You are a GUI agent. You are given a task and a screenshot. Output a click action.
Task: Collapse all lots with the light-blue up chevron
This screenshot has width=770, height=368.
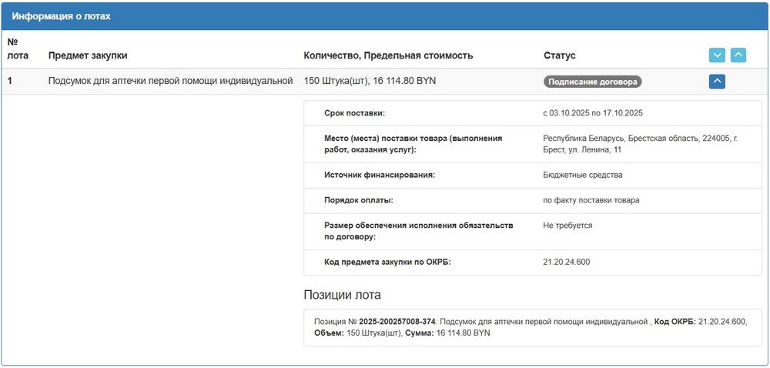point(738,55)
